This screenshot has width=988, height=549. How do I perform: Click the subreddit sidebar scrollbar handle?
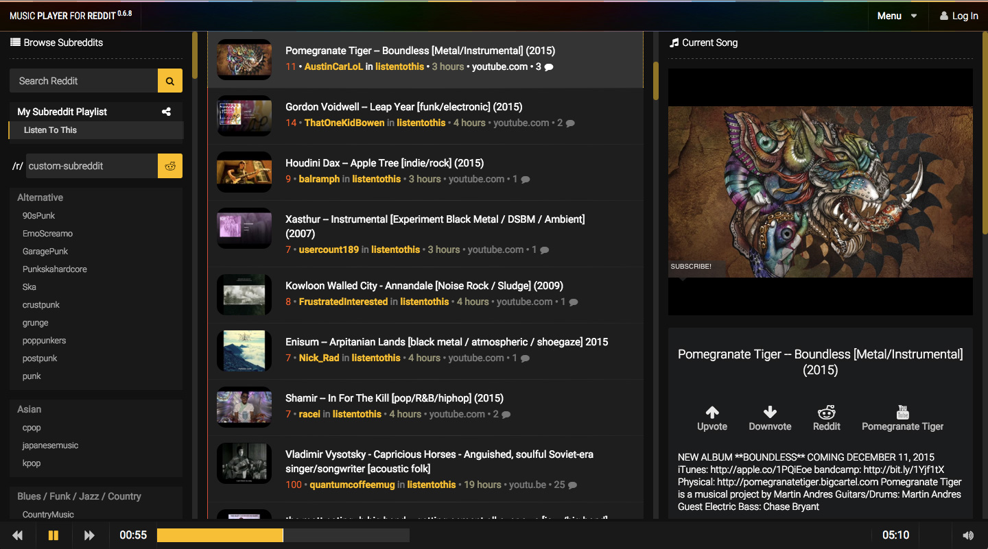coord(195,55)
